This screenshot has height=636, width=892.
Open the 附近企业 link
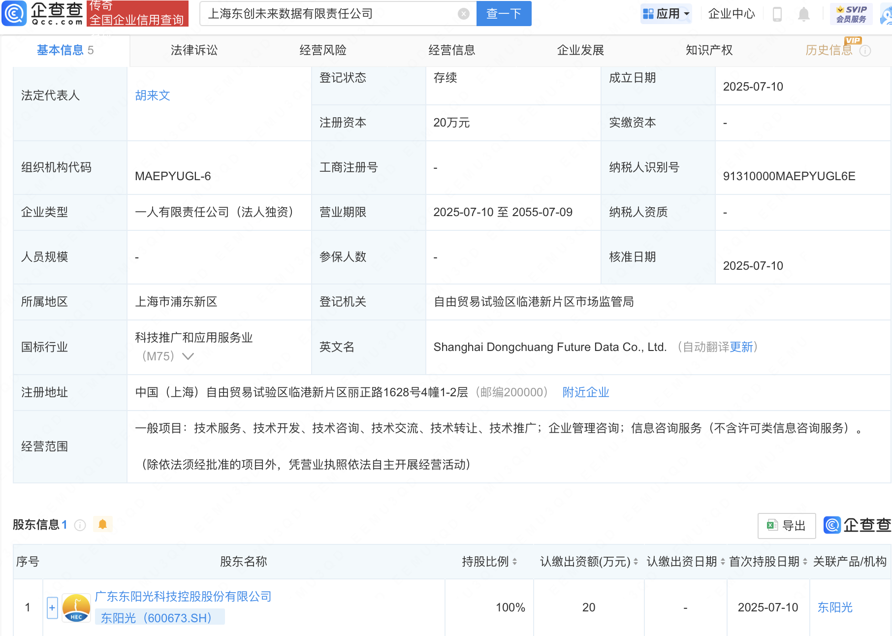click(x=586, y=392)
